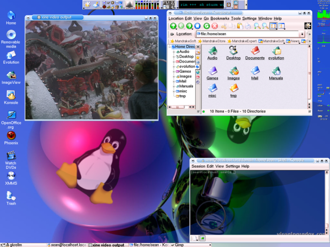
Task: Switch to virtual desktop 4 in pager
Action: (172, 7)
